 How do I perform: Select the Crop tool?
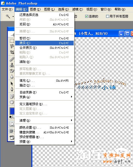(12, 52)
